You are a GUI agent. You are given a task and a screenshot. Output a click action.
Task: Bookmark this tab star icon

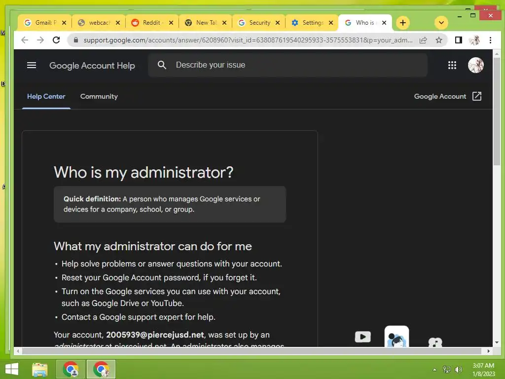[438, 40]
